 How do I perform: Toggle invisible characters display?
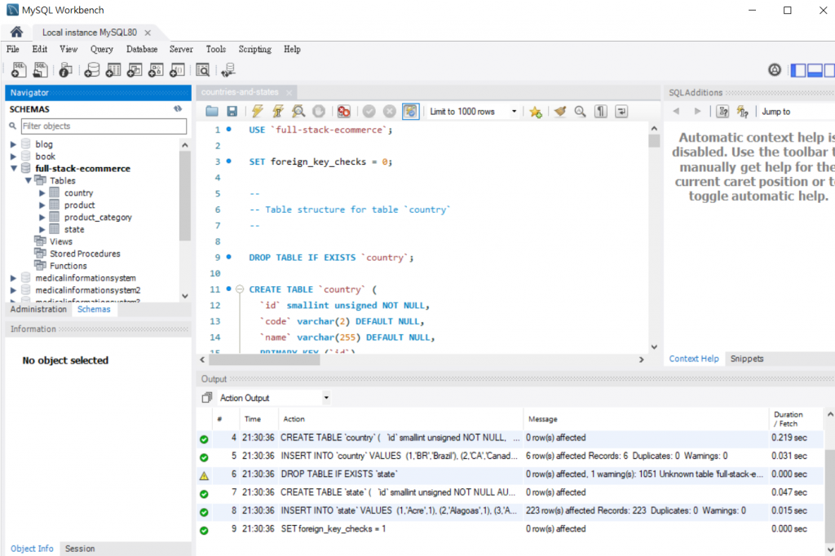[x=600, y=112]
